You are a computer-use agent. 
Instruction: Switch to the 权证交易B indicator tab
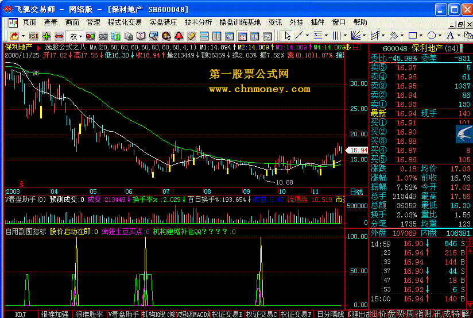click(227, 315)
